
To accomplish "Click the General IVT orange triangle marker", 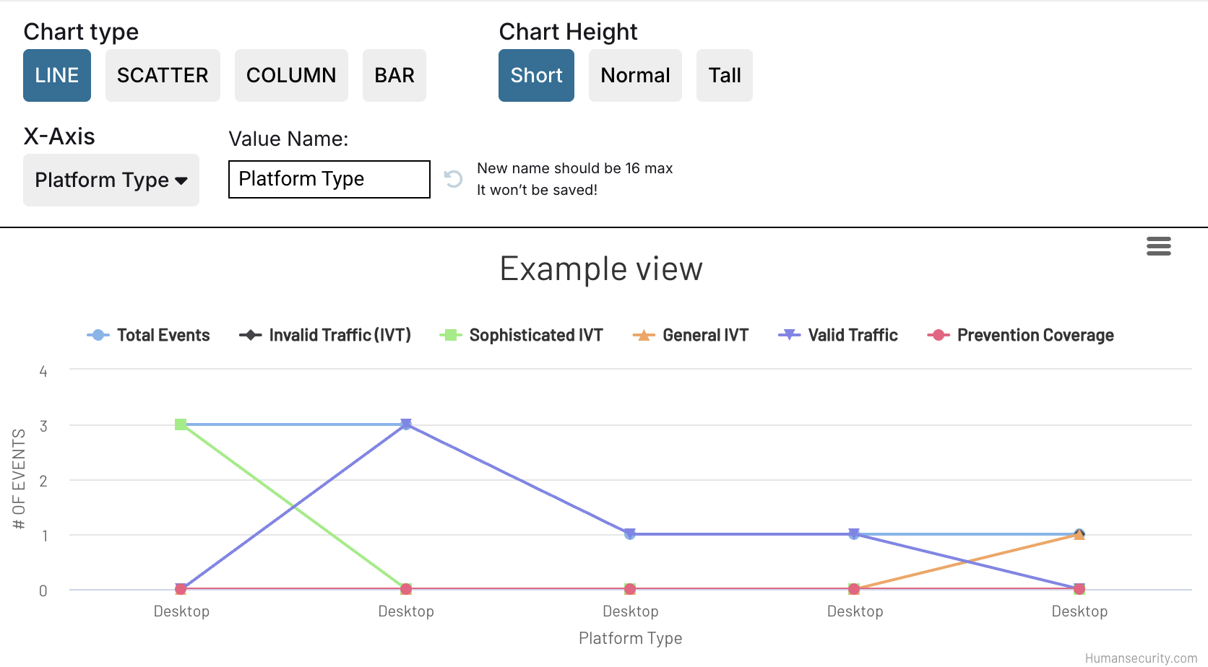I will 642,334.
